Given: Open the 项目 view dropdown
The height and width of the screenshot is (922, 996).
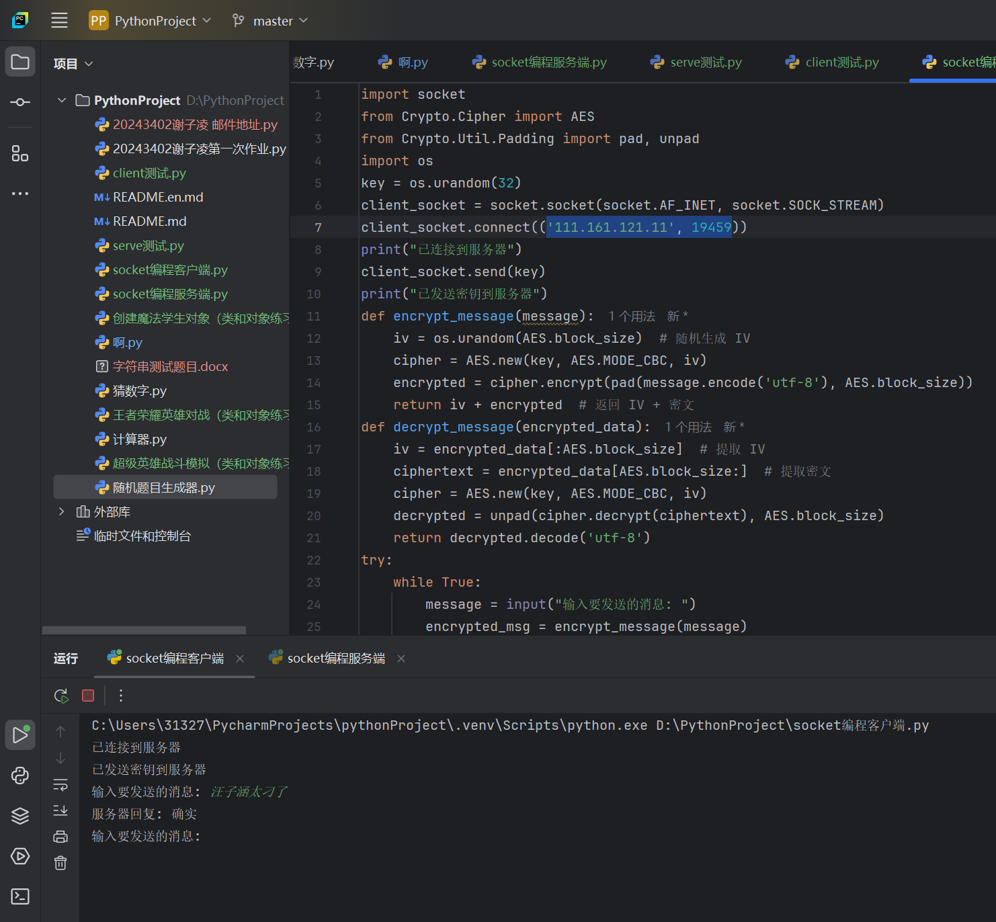Looking at the screenshot, I should click(73, 64).
